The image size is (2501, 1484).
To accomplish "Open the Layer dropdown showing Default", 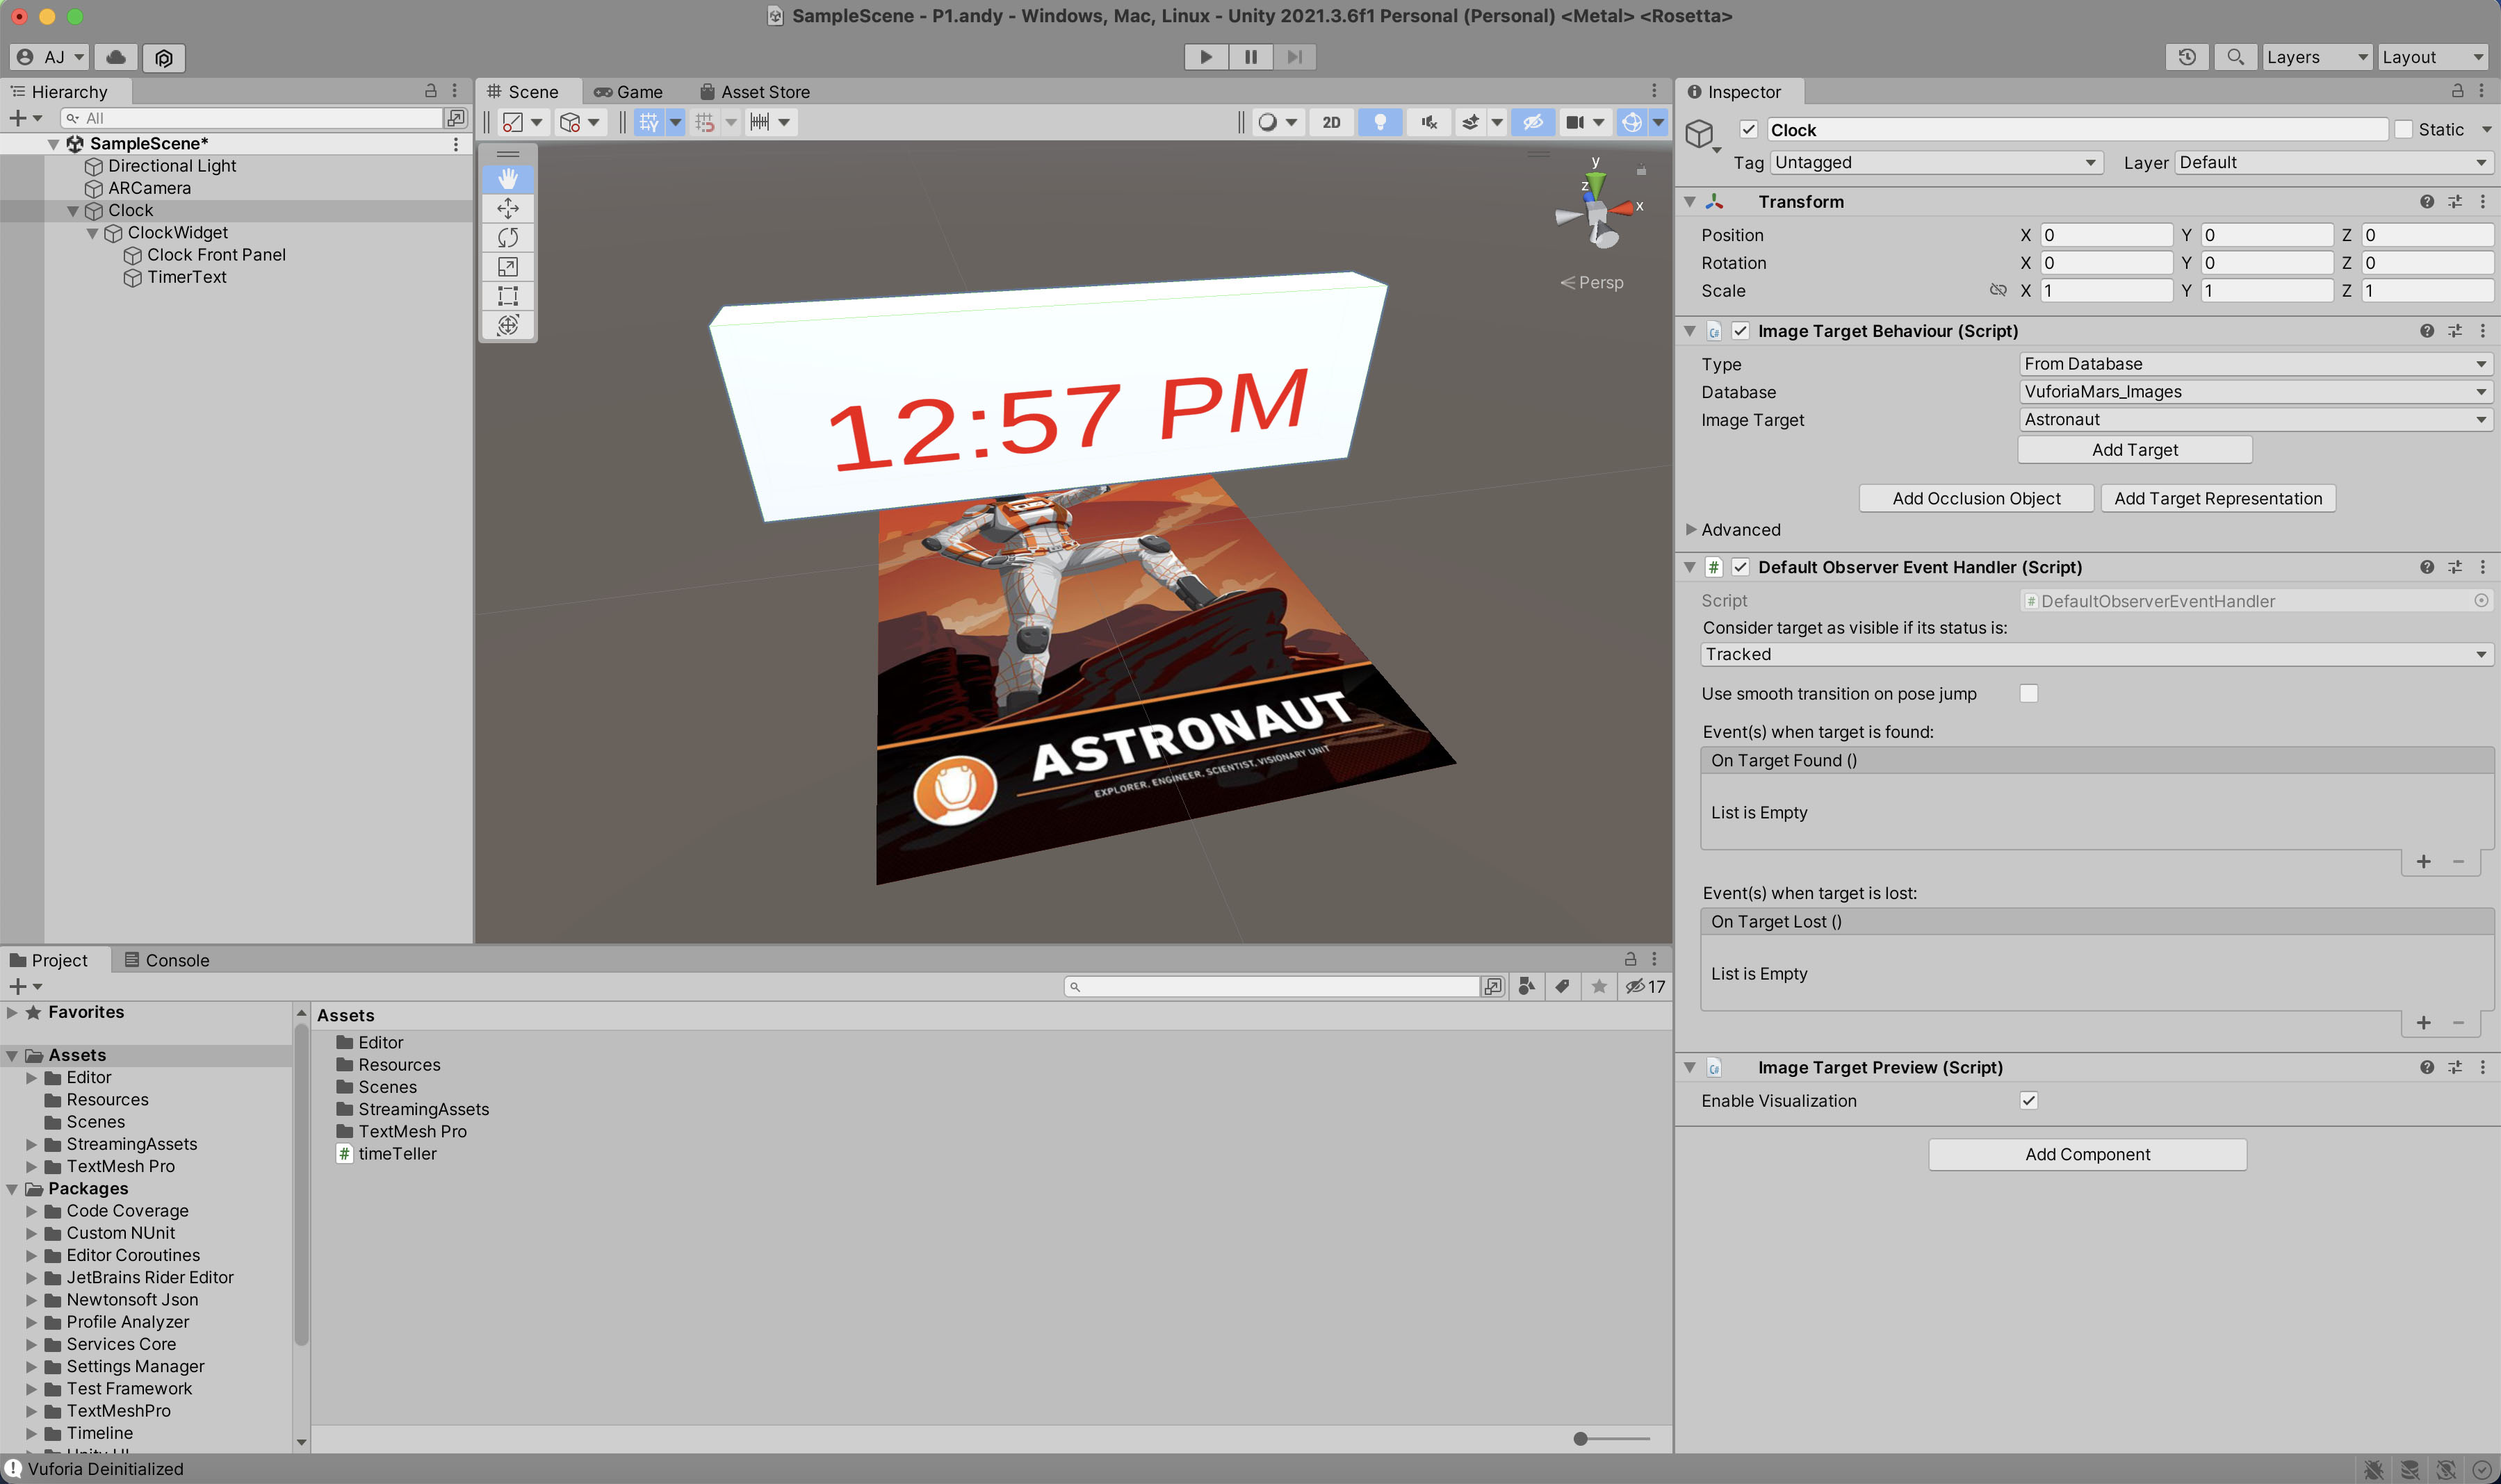I will click(2334, 163).
